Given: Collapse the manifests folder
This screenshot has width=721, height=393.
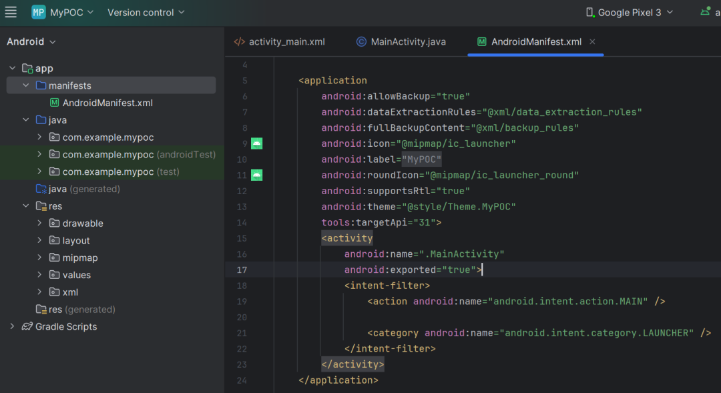Looking at the screenshot, I should coord(26,85).
